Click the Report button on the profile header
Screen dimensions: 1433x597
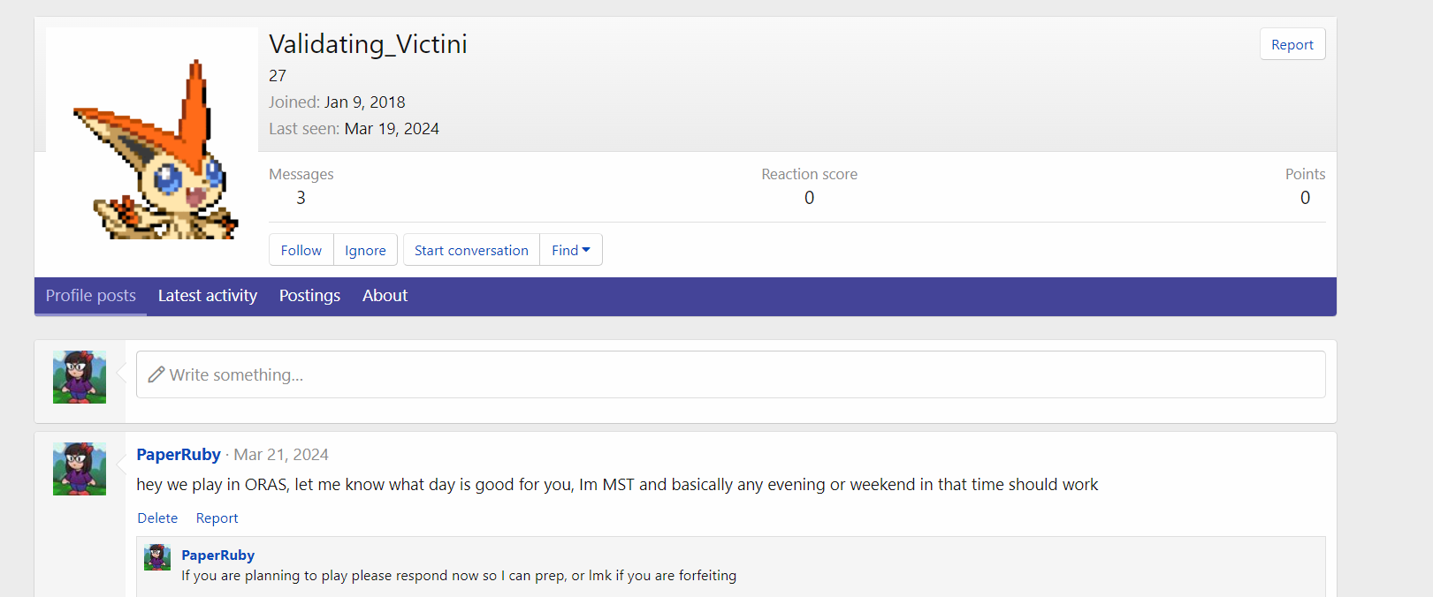(1292, 44)
